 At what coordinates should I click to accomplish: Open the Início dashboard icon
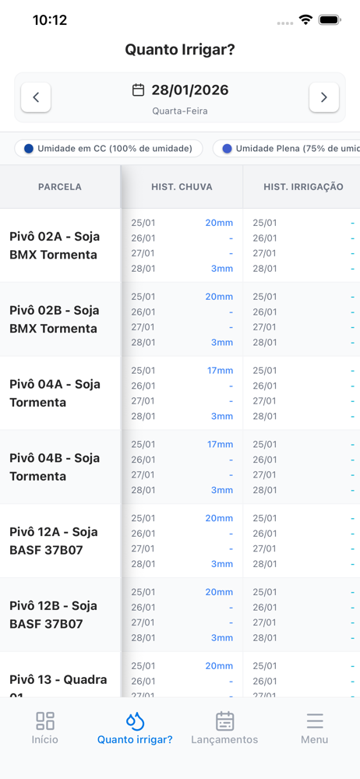pos(44,721)
